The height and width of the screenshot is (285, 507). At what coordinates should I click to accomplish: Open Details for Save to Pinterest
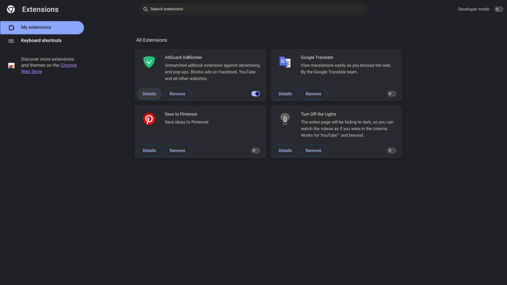click(x=149, y=150)
